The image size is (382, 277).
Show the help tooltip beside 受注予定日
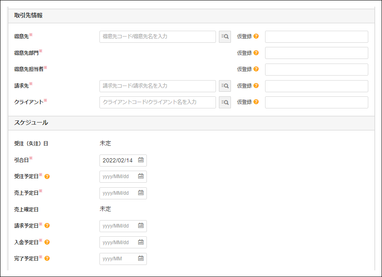(x=47, y=176)
